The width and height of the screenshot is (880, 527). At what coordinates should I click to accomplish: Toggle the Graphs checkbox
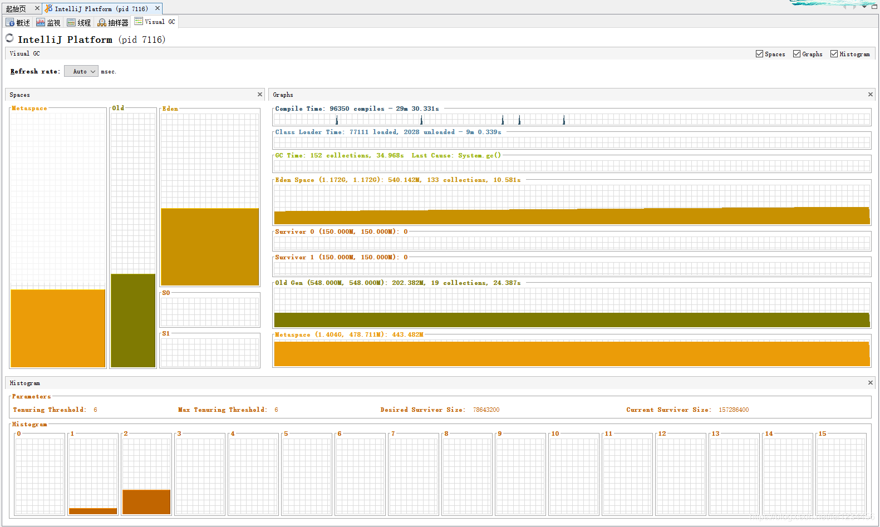point(797,54)
